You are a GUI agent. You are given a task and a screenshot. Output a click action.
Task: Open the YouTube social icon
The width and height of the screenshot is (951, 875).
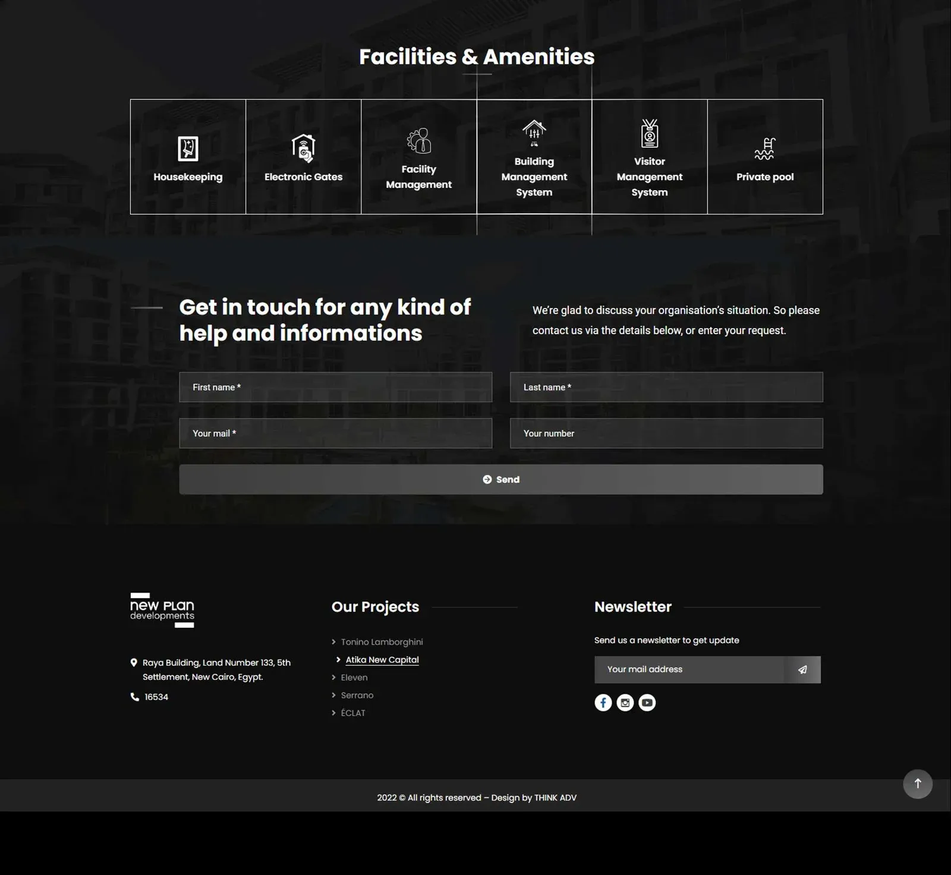(x=647, y=703)
